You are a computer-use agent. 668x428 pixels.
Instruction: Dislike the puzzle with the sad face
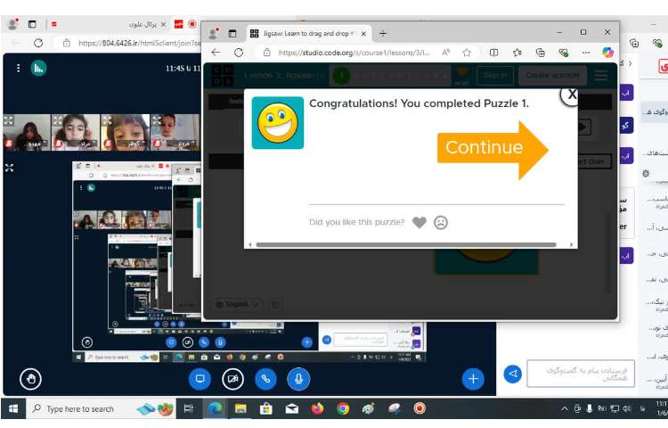coord(441,223)
